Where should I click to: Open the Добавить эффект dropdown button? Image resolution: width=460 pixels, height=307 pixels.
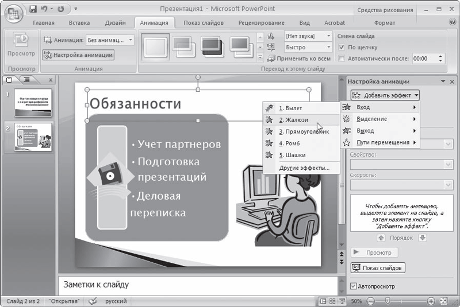tap(385, 95)
